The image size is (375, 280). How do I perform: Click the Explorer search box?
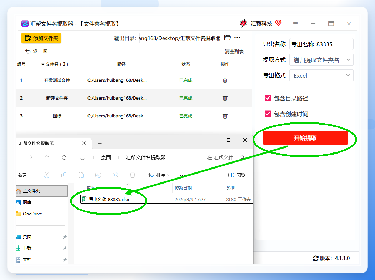pyautogui.click(x=225, y=157)
